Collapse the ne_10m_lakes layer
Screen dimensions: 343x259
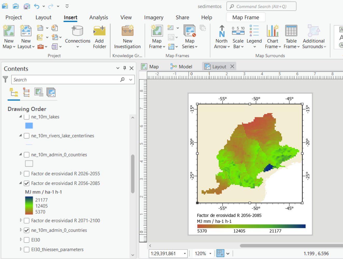pyautogui.click(x=20, y=117)
